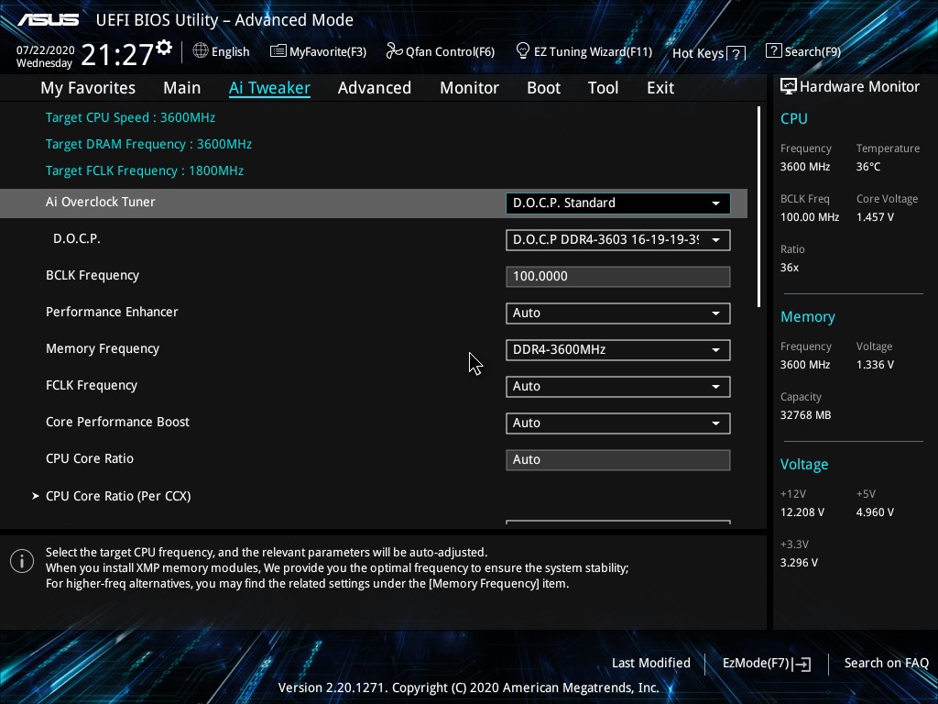Click the info icon in help panel
Screen dimensions: 938x704
coord(22,561)
